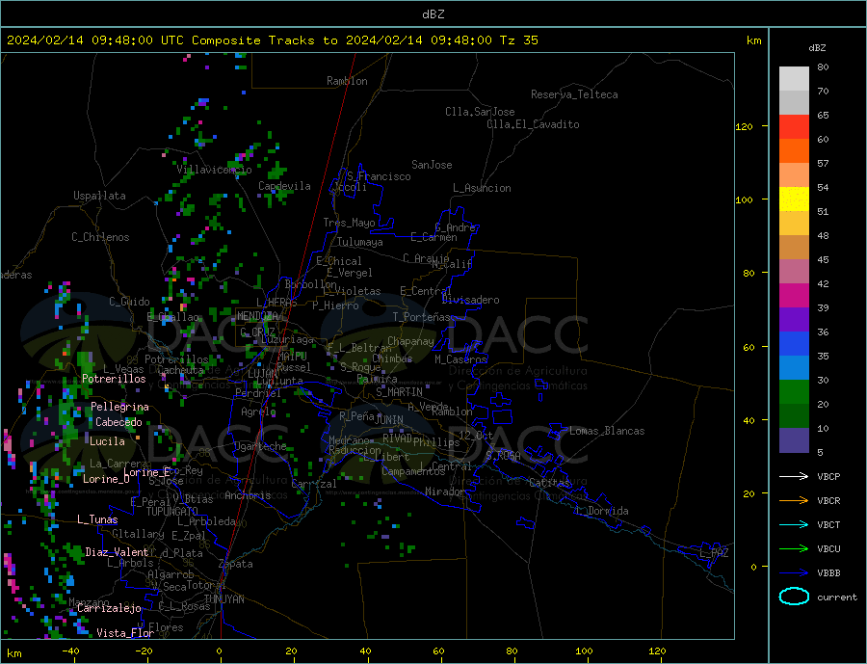This screenshot has height=664, width=867.
Task: Click the TUNUYAN label
Action: pyautogui.click(x=223, y=599)
